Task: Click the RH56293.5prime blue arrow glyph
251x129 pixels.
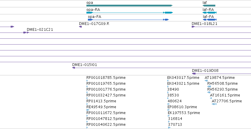Action: [209, 92]
